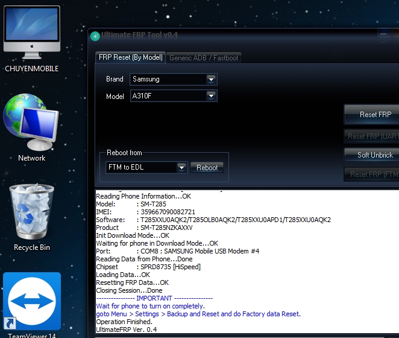The width and height of the screenshot is (399, 338).
Task: Open the Model dropdown showing A310F
Action: point(174,96)
